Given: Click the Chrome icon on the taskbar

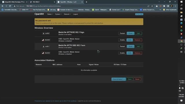Looking at the screenshot, I should tap(182, 41).
